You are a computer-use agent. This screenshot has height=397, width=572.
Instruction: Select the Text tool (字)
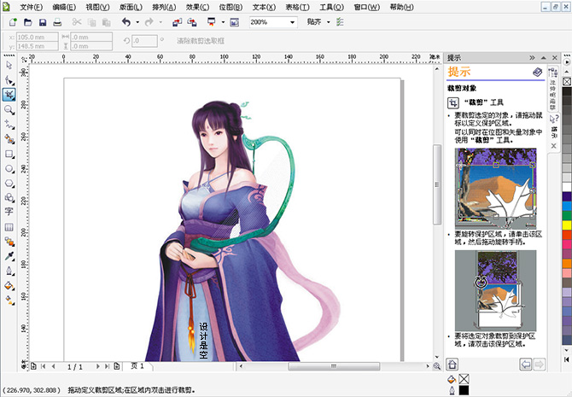(9, 212)
